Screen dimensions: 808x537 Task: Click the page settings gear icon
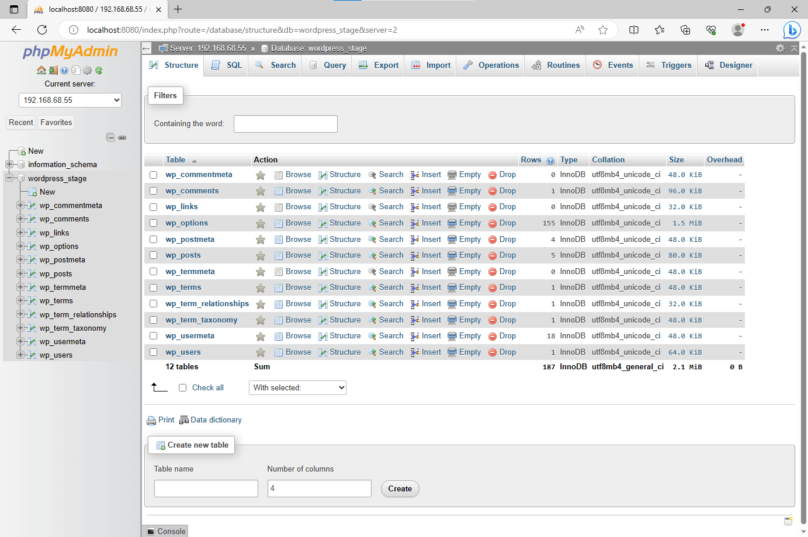pyautogui.click(x=780, y=48)
